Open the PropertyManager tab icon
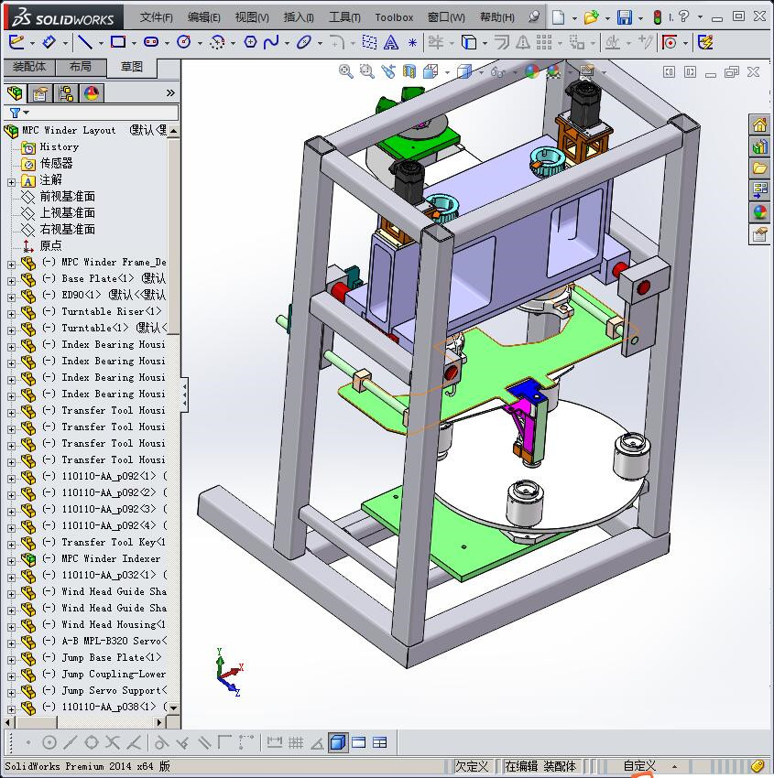Viewport: 774px width, 778px height. pyautogui.click(x=39, y=93)
